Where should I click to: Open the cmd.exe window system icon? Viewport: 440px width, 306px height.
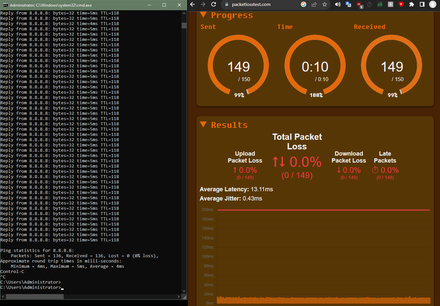pos(5,5)
